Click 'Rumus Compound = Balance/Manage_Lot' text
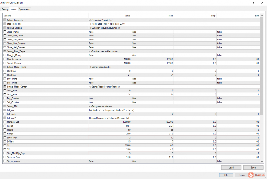The image size is (267, 179). [109, 118]
